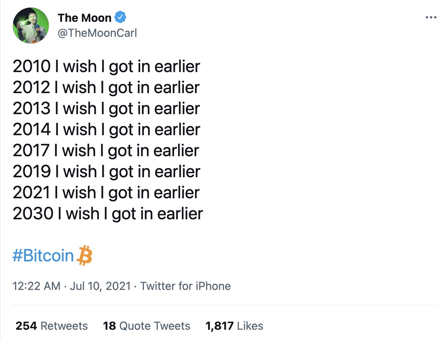
Task: Click the tweet line starting with 2012
Action: [106, 88]
